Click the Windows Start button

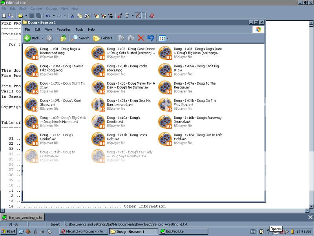coord(8,231)
